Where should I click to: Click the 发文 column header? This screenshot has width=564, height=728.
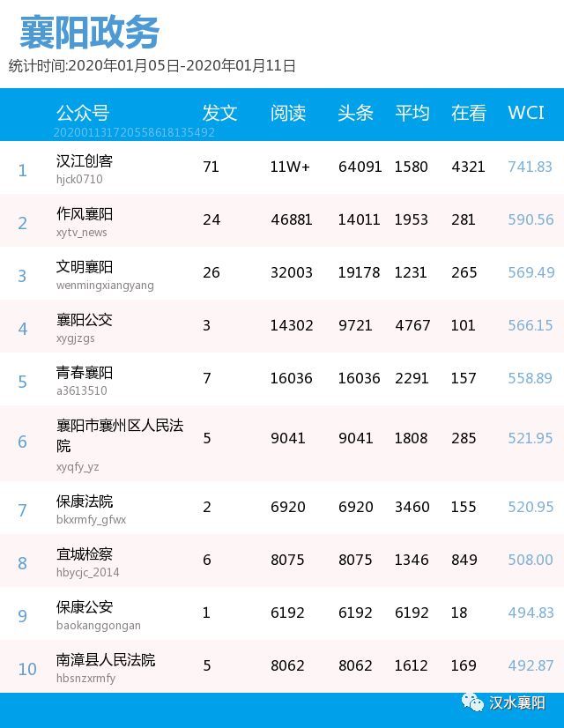tap(219, 114)
